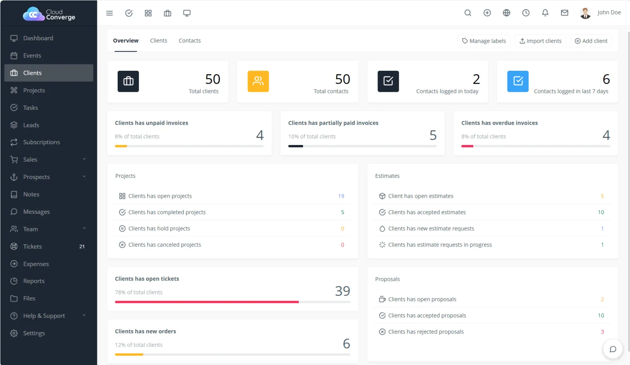This screenshot has height=365, width=630.
Task: Open the John Doe user menu
Action: (600, 13)
